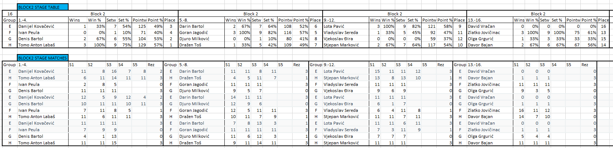Select the cell containing 16 above Group
This screenshot has width=613, height=148.
[x=10, y=14]
